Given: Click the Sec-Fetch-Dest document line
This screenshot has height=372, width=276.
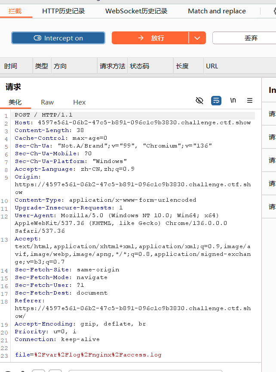Looking at the screenshot, I should pyautogui.click(x=61, y=293).
